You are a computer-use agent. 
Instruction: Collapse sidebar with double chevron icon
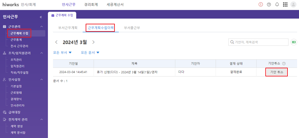click(x=41, y=17)
